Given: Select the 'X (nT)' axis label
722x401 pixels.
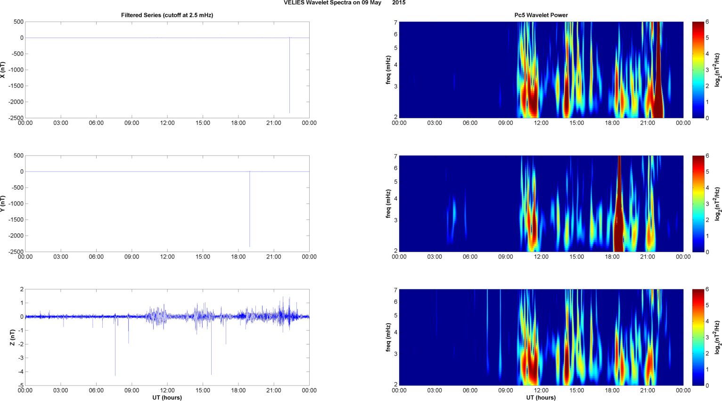Looking at the screenshot, I should point(3,70).
